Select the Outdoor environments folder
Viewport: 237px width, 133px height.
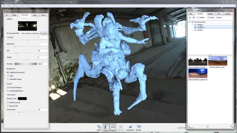(201, 27)
